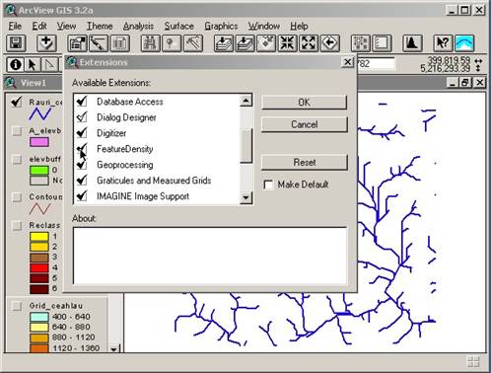Viewport: 491px width, 373px height.
Task: Click the context Help arrow icon
Action: click(x=443, y=43)
